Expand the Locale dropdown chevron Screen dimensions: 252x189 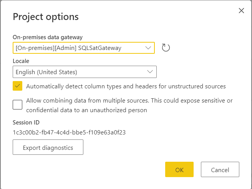click(x=150, y=72)
